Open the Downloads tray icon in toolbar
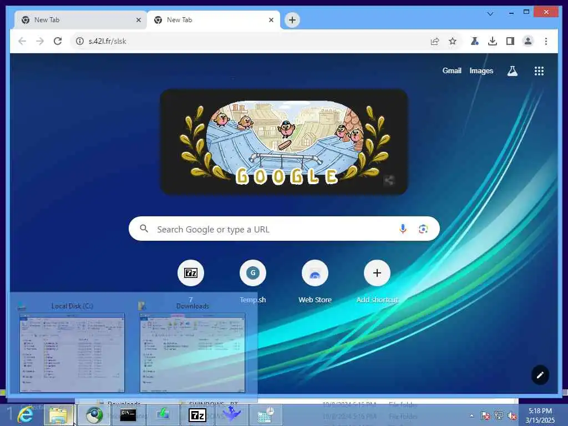Viewport: 568px width, 426px height. pos(493,41)
